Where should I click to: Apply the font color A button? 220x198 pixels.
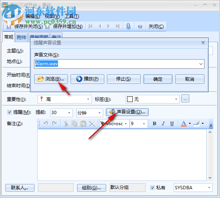(184, 124)
